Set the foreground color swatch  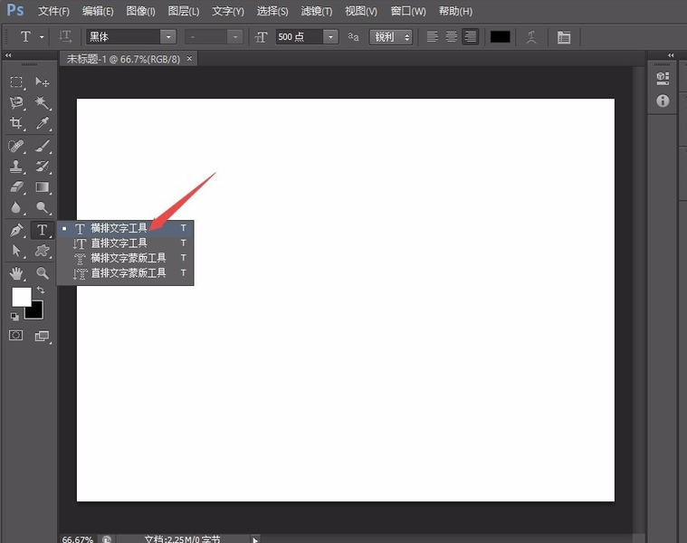(x=21, y=297)
